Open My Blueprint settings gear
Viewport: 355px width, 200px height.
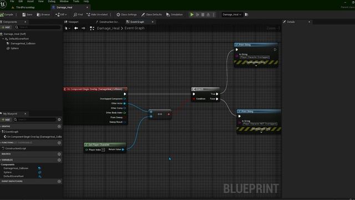coord(59,119)
